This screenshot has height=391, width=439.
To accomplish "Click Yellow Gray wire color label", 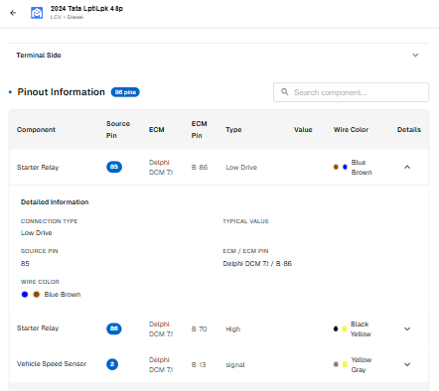I will click(x=362, y=365).
